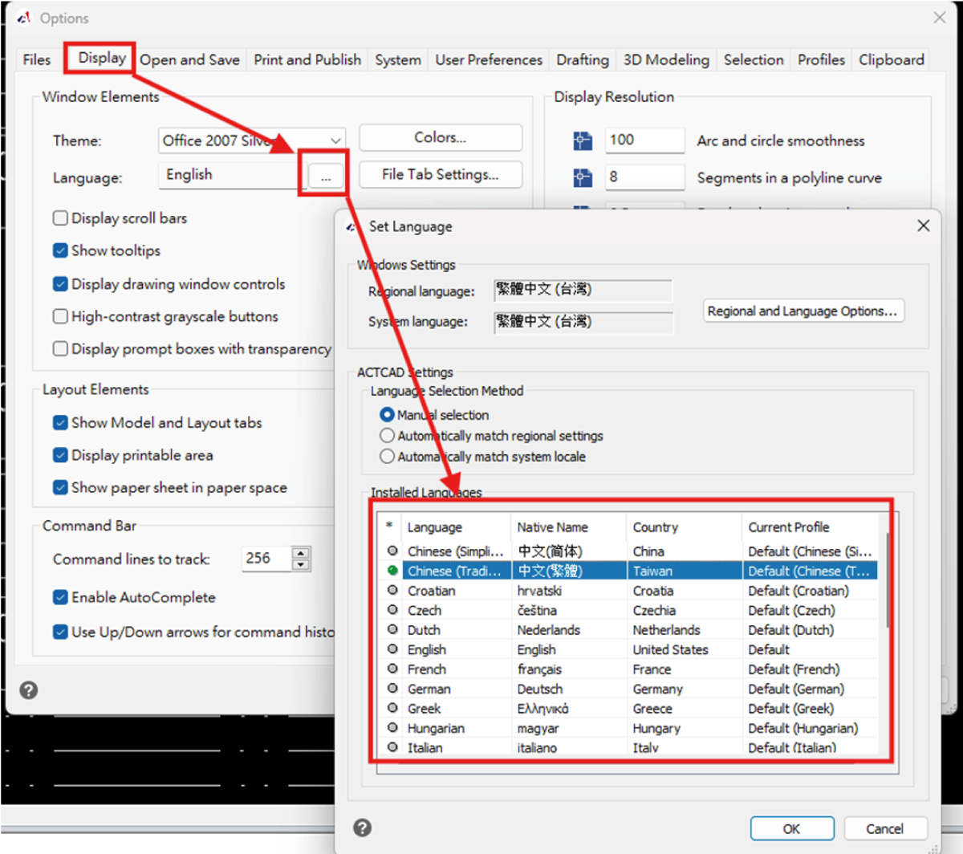Uncheck Show Model and Layout tabs
The width and height of the screenshot is (963, 854).
(60, 422)
